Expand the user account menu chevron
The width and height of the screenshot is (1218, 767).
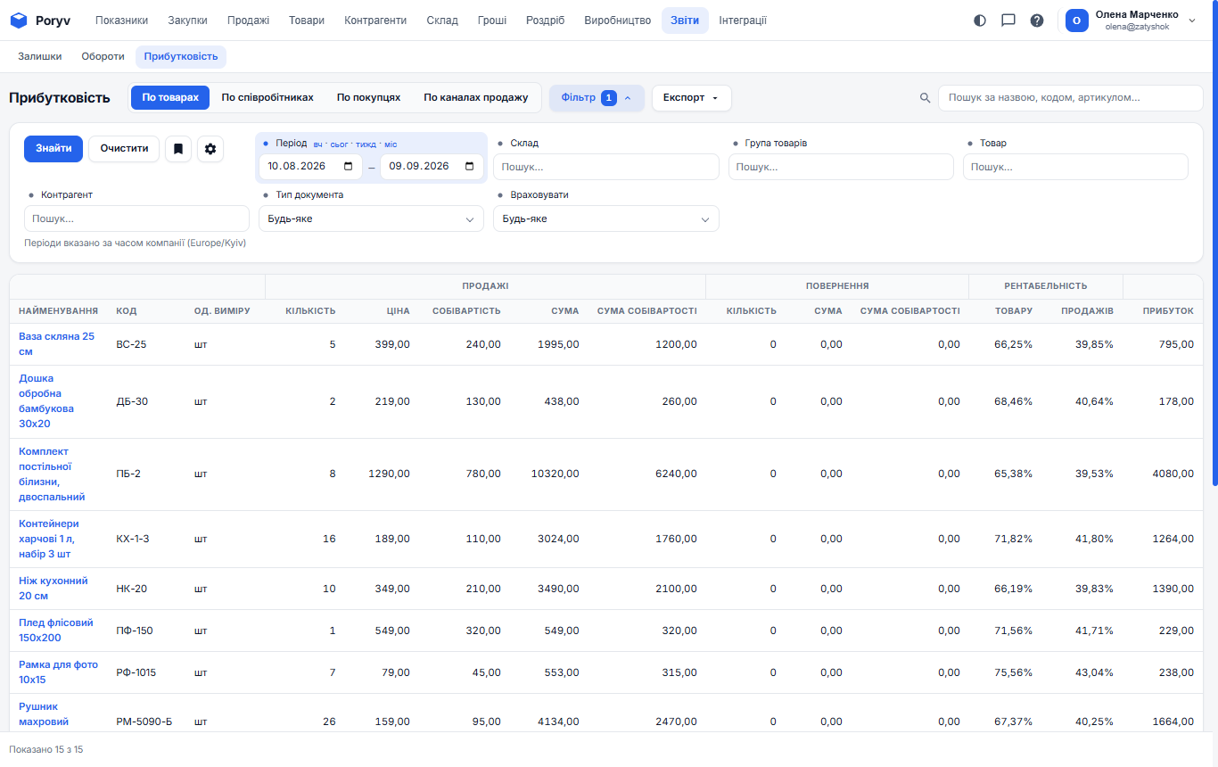click(1192, 21)
